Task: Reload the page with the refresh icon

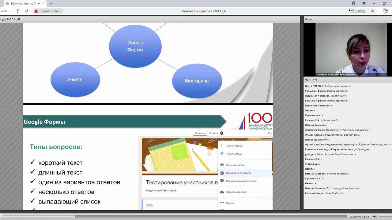Action: (27, 11)
